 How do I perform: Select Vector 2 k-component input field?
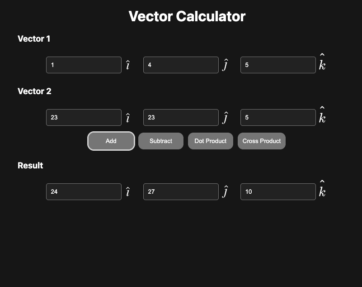[278, 117]
